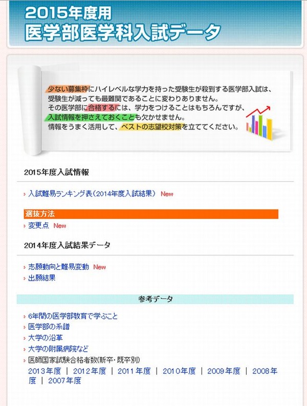Click the New badge after 入試難易ランキング表
Screen dimensions: 307x406
167,194
